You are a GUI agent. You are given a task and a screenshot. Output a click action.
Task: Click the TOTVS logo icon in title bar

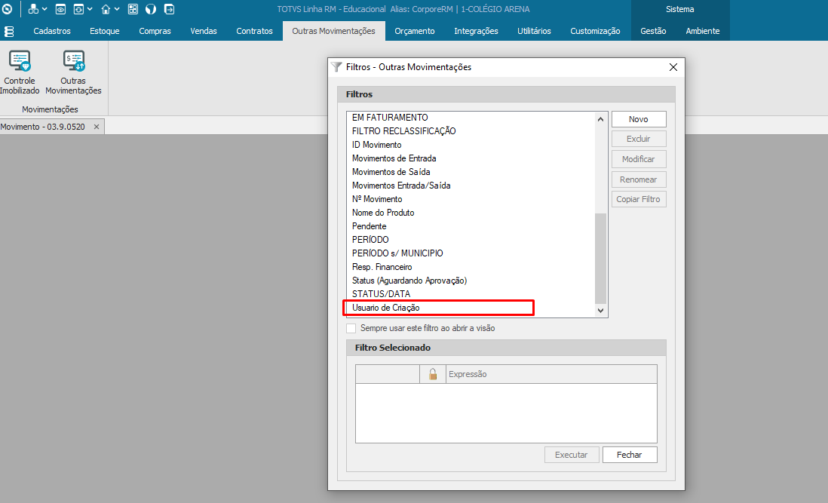[x=8, y=9]
